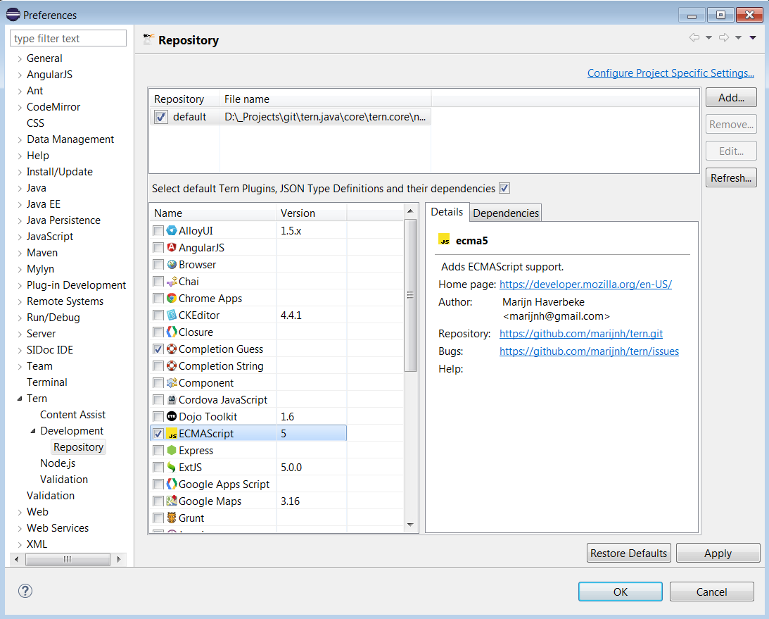Click the AngularJS plugin icon
769x619 pixels.
172,248
